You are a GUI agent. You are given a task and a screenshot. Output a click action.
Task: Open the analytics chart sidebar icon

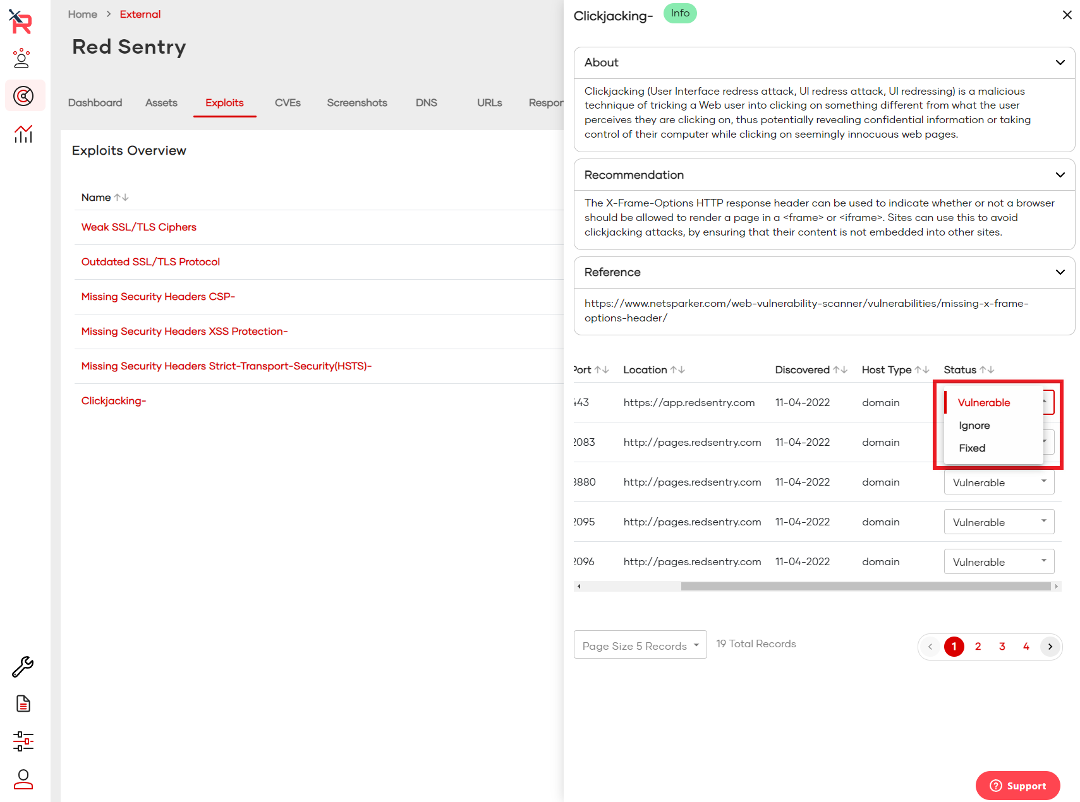point(23,133)
